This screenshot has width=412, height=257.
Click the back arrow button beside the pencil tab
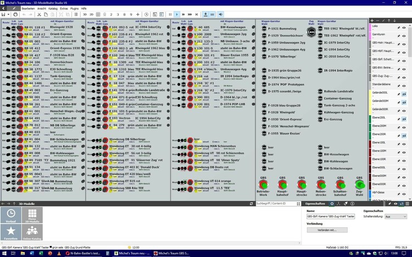click(3, 8)
